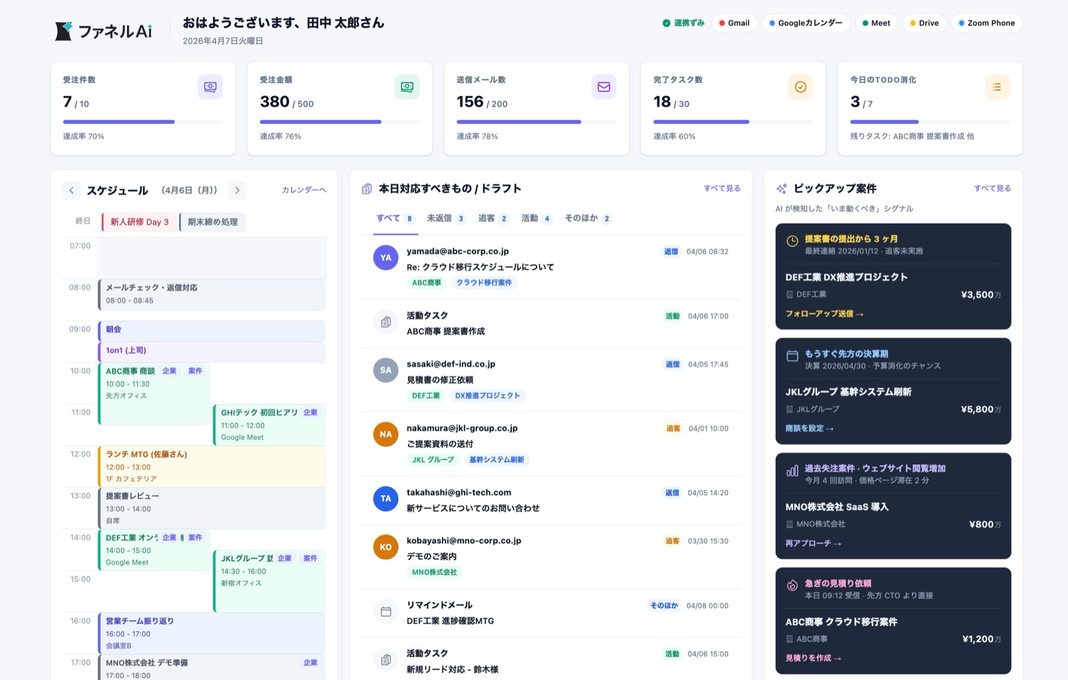Image resolution: width=1068 pixels, height=680 pixels.
Task: Go to previous day in schedule
Action: 71,190
